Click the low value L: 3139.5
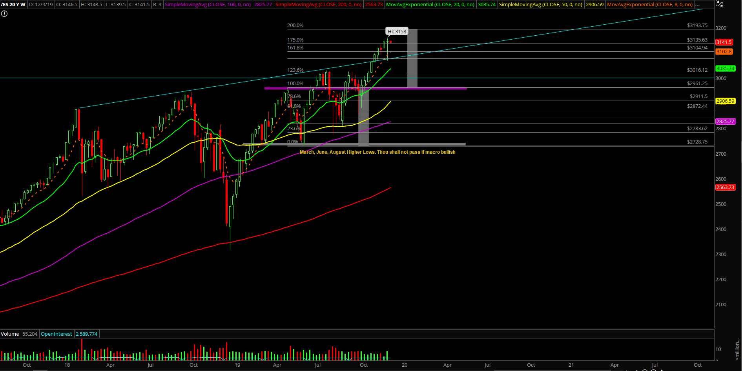742x371 pixels. click(116, 5)
